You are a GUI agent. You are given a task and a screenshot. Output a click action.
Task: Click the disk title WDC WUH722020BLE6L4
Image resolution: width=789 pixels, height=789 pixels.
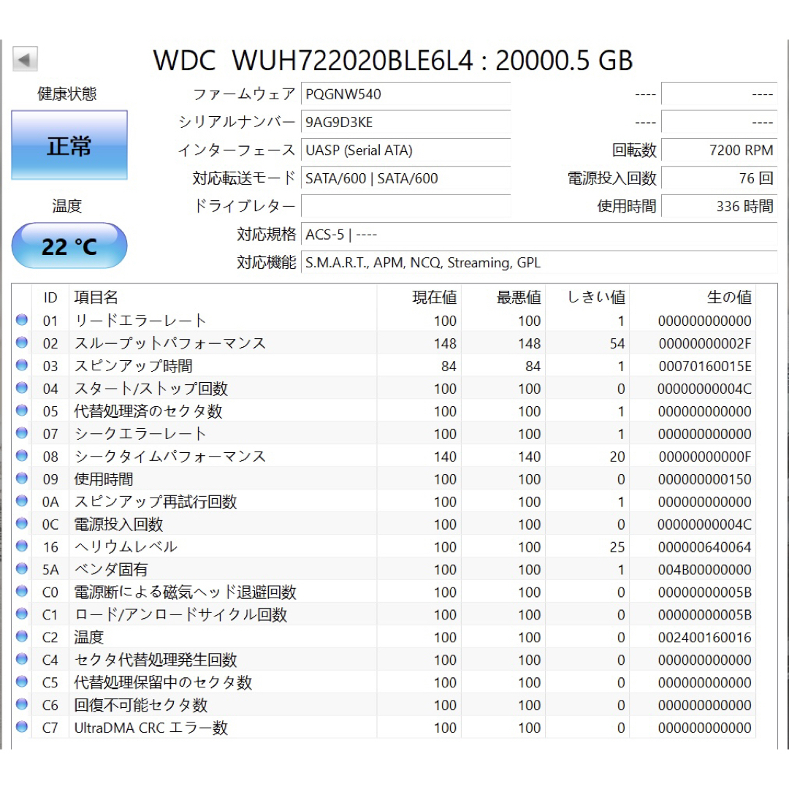pyautogui.click(x=313, y=61)
